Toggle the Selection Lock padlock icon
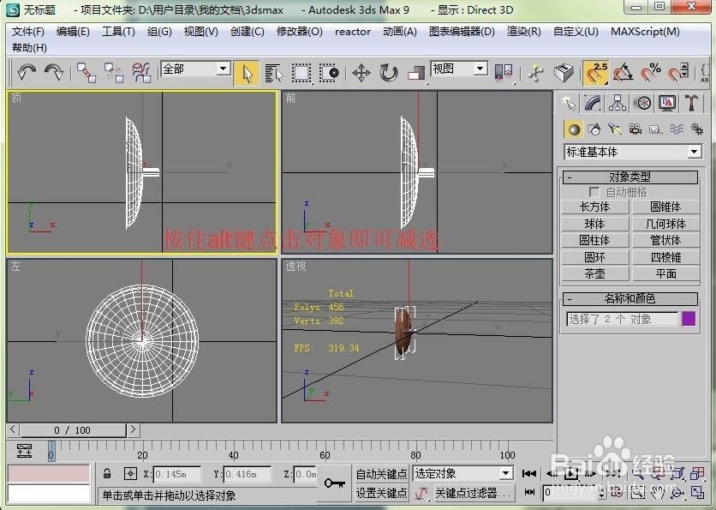This screenshot has height=510, width=716. pos(107,473)
